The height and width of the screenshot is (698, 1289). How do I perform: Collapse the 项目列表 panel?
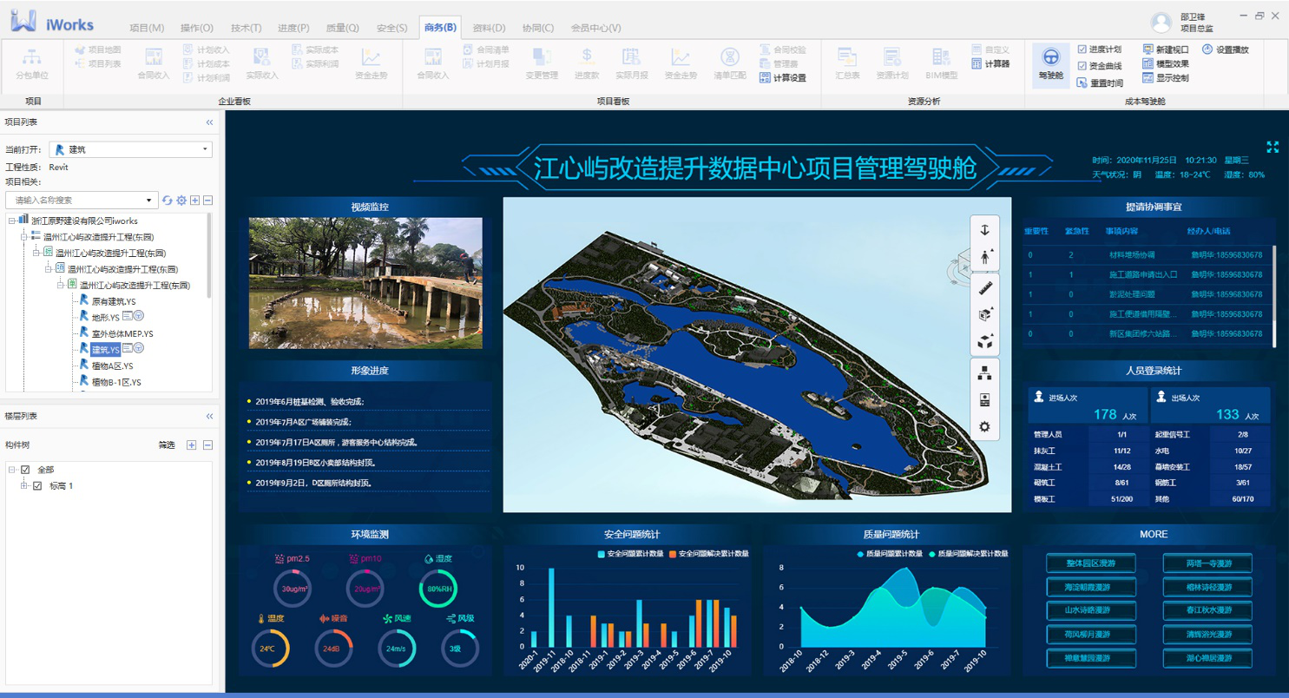(x=209, y=122)
